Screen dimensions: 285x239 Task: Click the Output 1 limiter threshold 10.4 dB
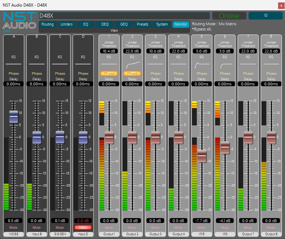tap(109, 51)
